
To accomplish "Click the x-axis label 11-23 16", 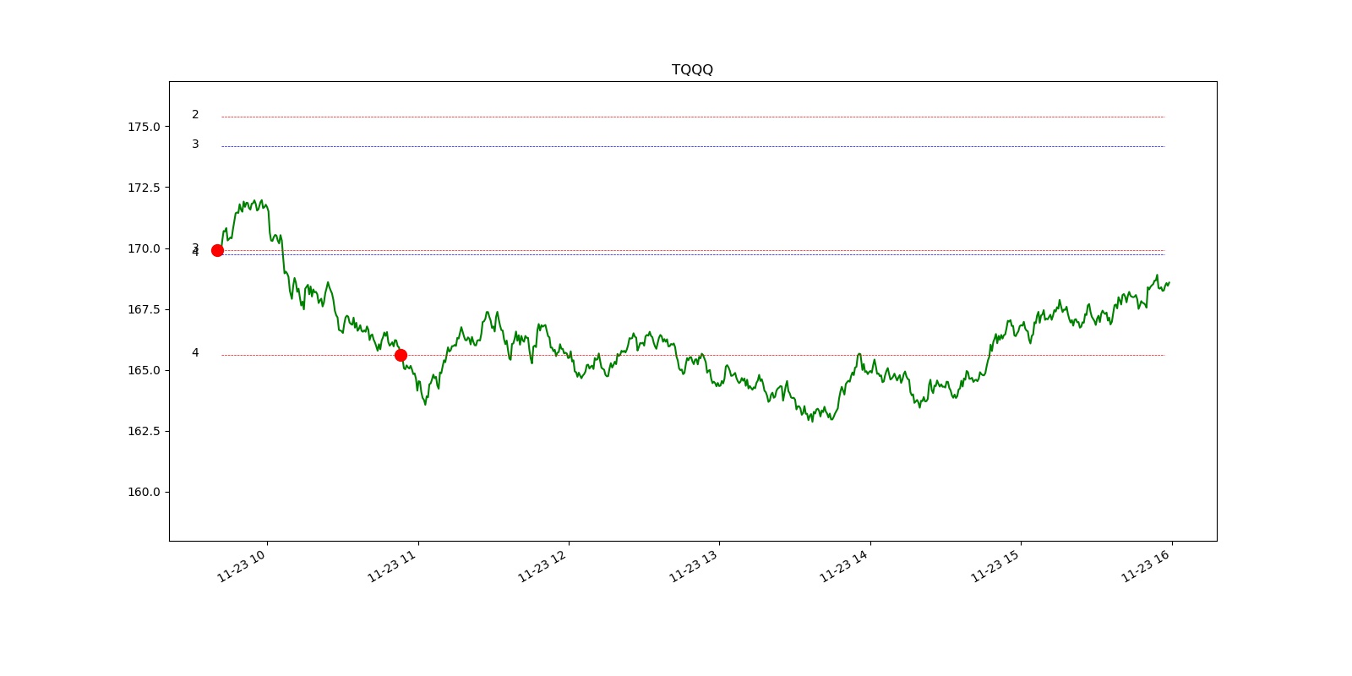I will (x=1146, y=566).
